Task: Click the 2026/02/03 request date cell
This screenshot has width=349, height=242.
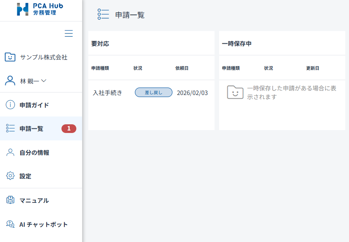Action: [192, 93]
